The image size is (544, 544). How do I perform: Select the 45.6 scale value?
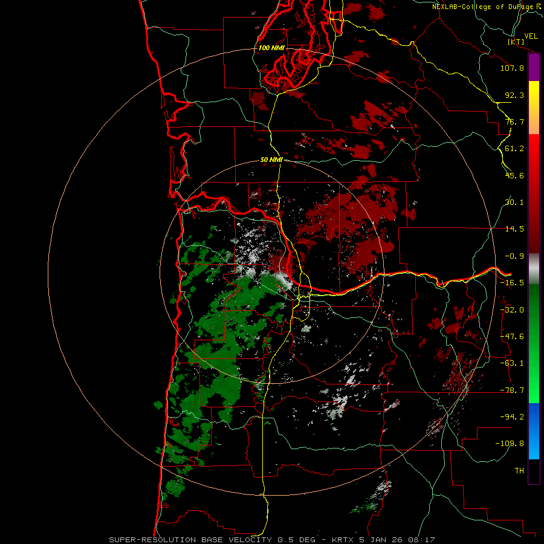[514, 175]
